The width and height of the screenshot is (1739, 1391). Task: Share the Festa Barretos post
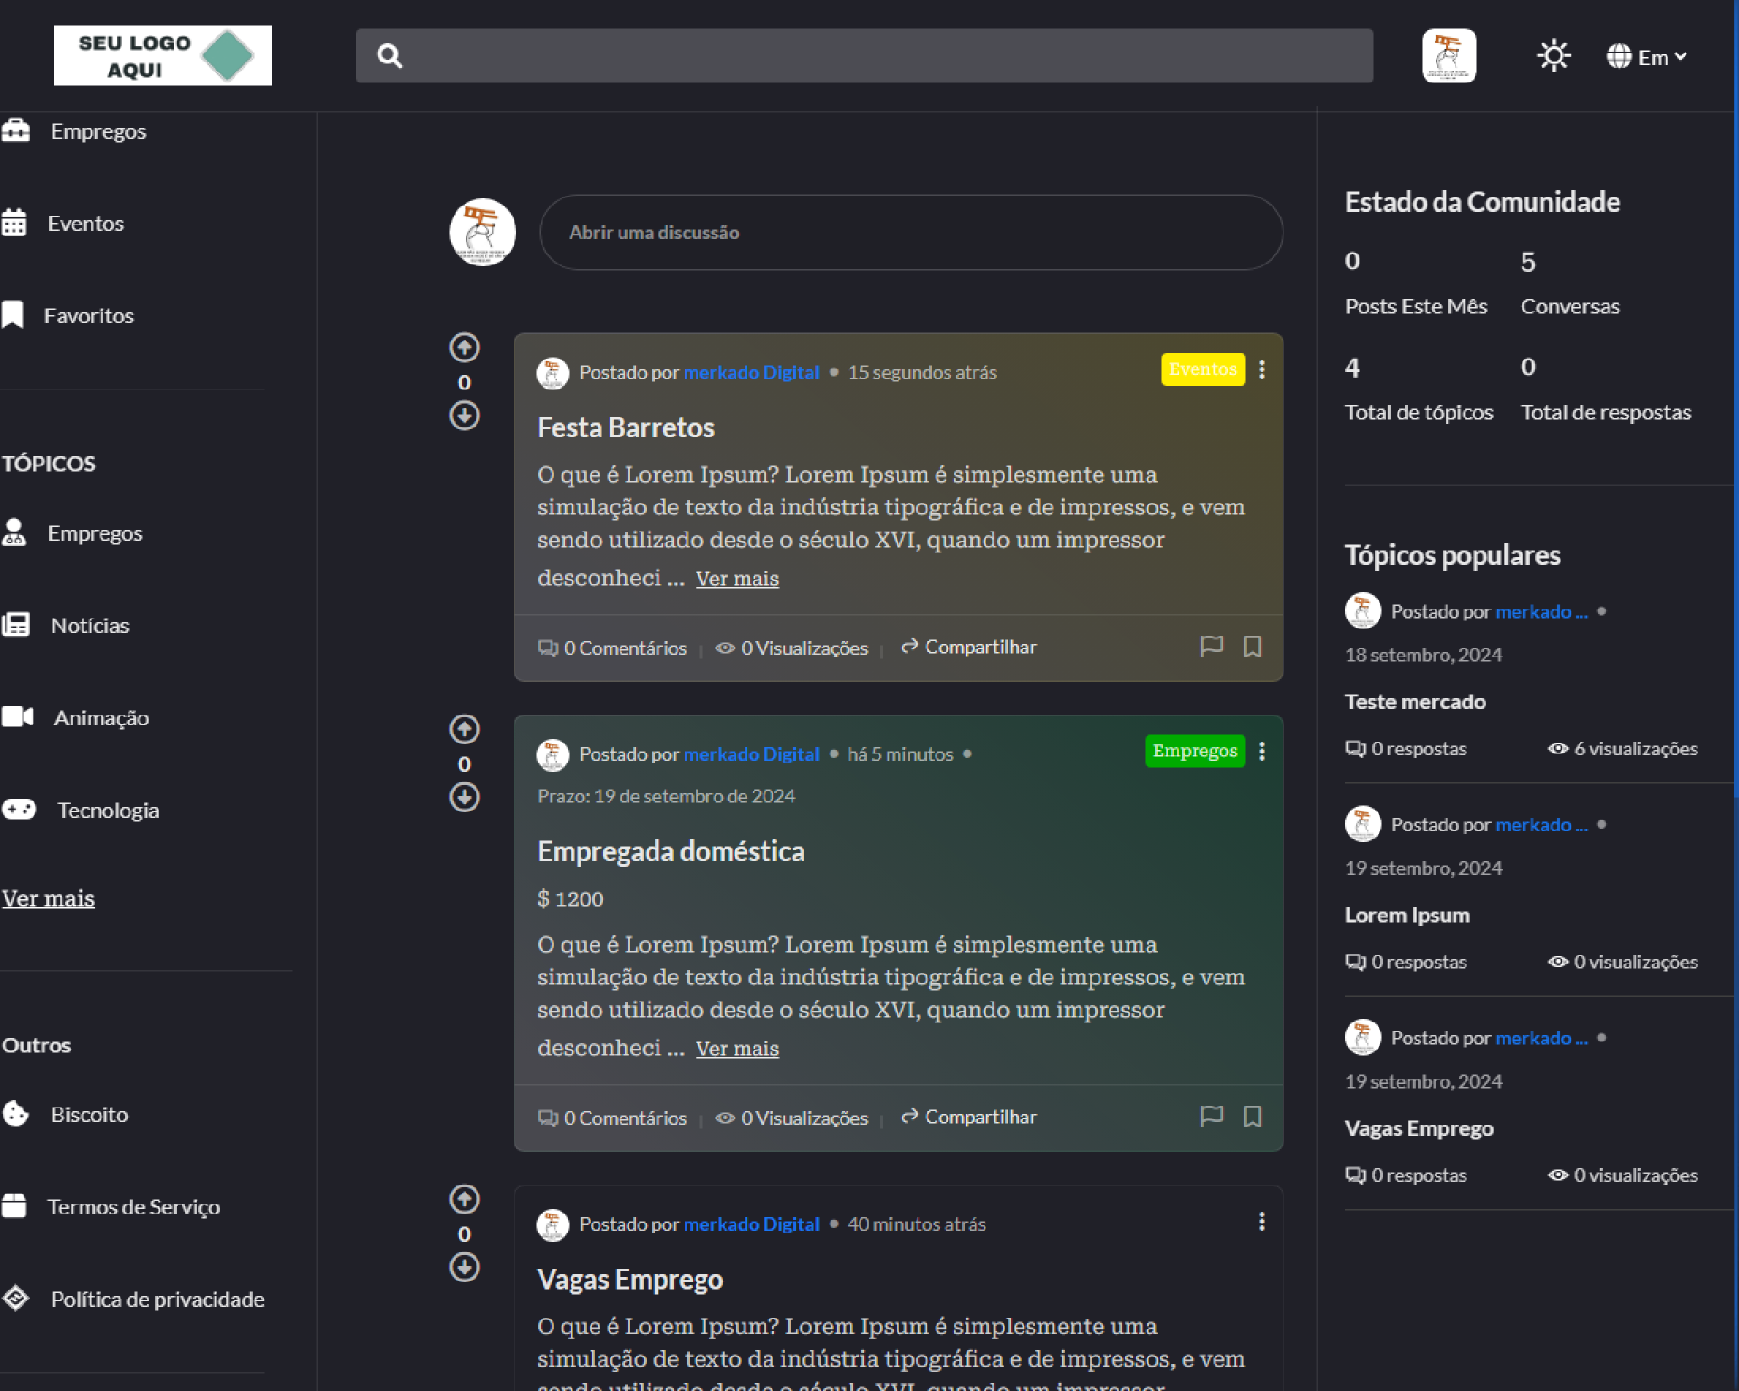pyautogui.click(x=968, y=647)
